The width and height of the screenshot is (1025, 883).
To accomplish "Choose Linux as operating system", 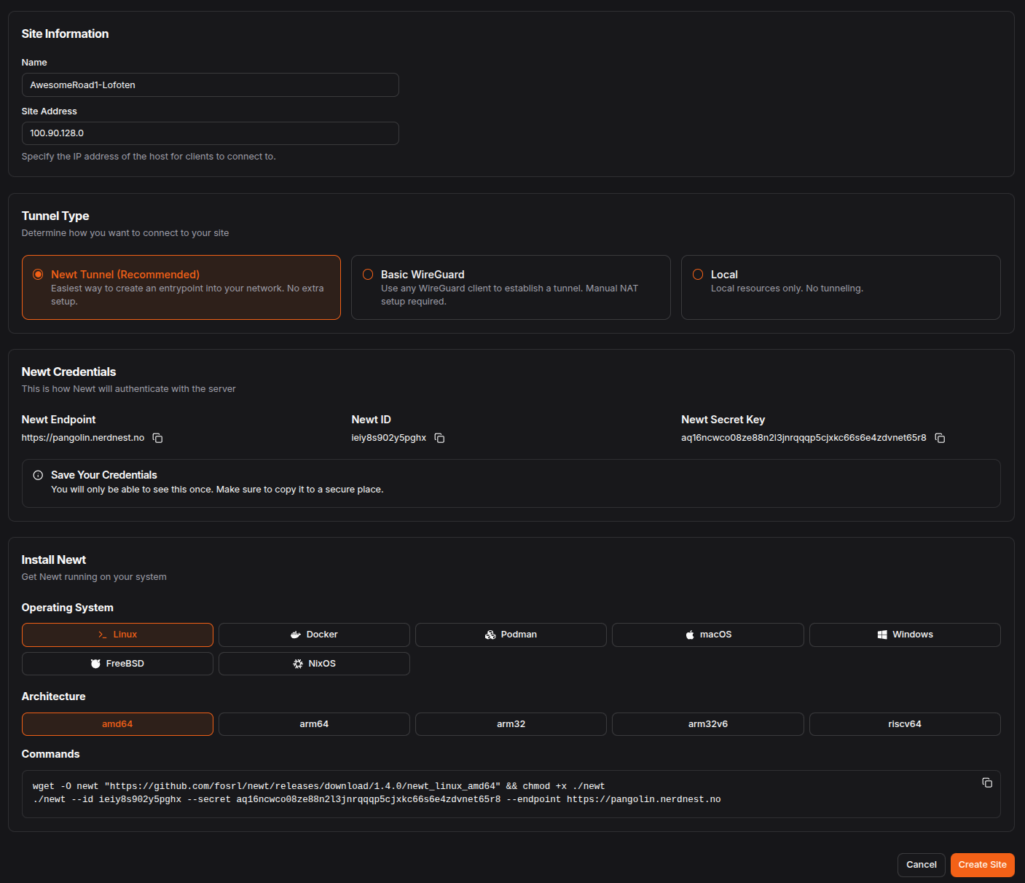I will (x=117, y=635).
